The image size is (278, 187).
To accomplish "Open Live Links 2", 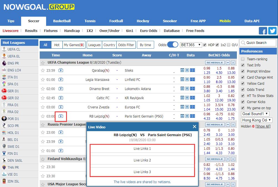I will click(x=142, y=160).
